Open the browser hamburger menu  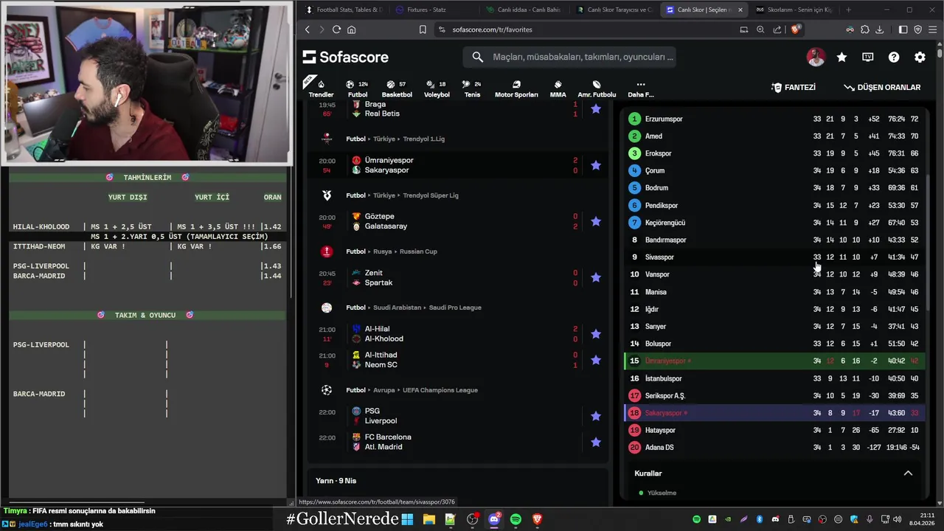(933, 29)
